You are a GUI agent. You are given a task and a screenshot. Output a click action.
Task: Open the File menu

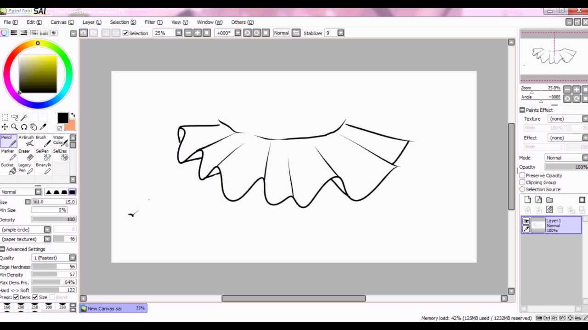(x=11, y=22)
